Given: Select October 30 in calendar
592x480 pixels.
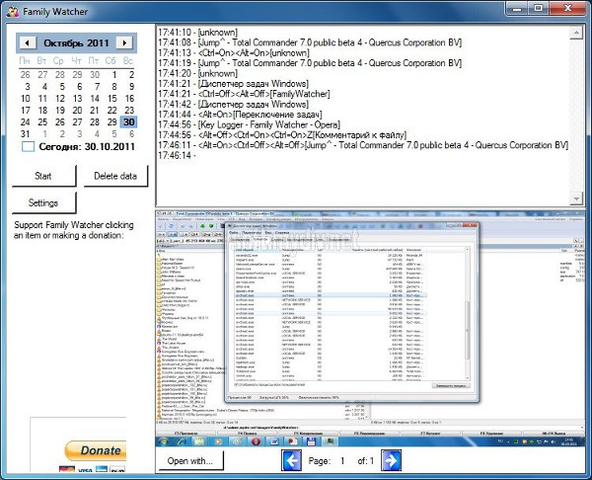Looking at the screenshot, I should pos(128,122).
